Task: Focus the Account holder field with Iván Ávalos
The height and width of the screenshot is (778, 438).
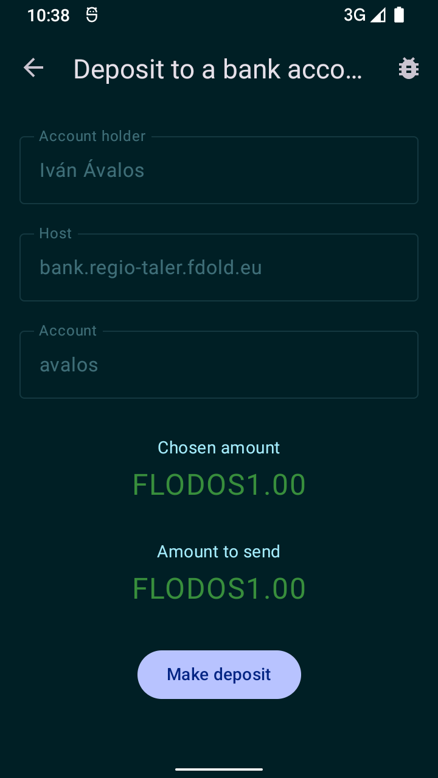Action: [219, 171]
